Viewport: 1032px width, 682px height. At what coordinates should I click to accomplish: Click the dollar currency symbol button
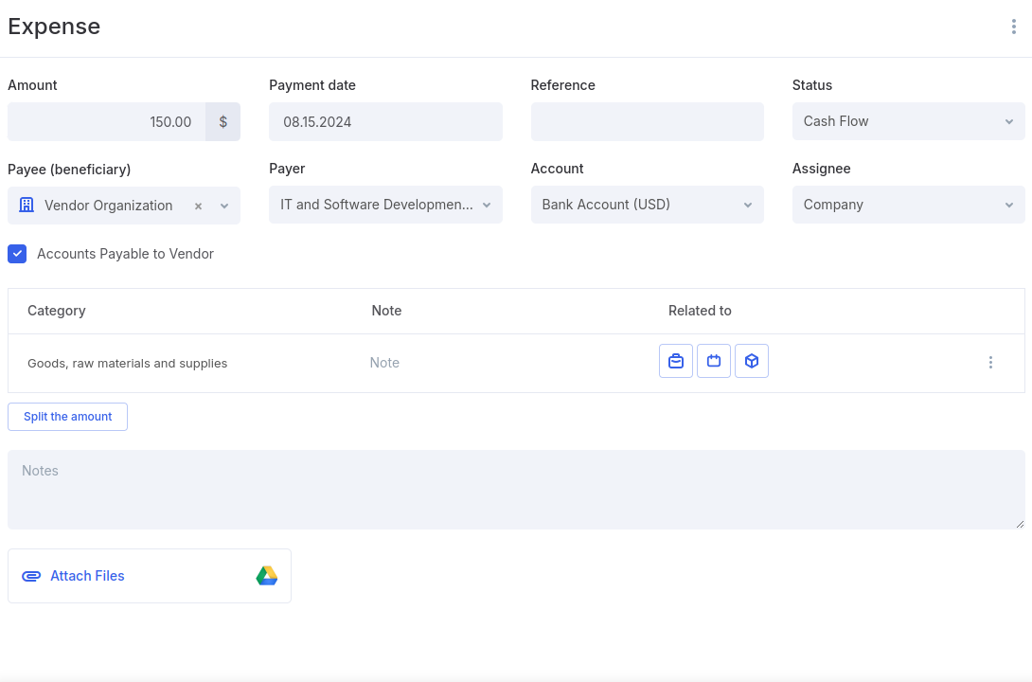(223, 122)
